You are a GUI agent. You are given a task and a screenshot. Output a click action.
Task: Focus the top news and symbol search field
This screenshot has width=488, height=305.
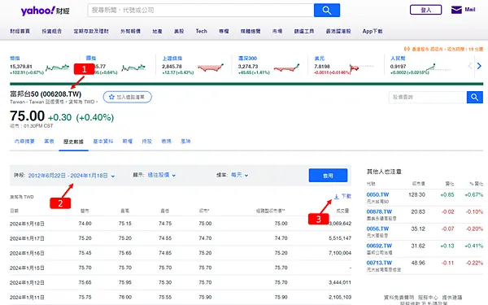click(201, 11)
